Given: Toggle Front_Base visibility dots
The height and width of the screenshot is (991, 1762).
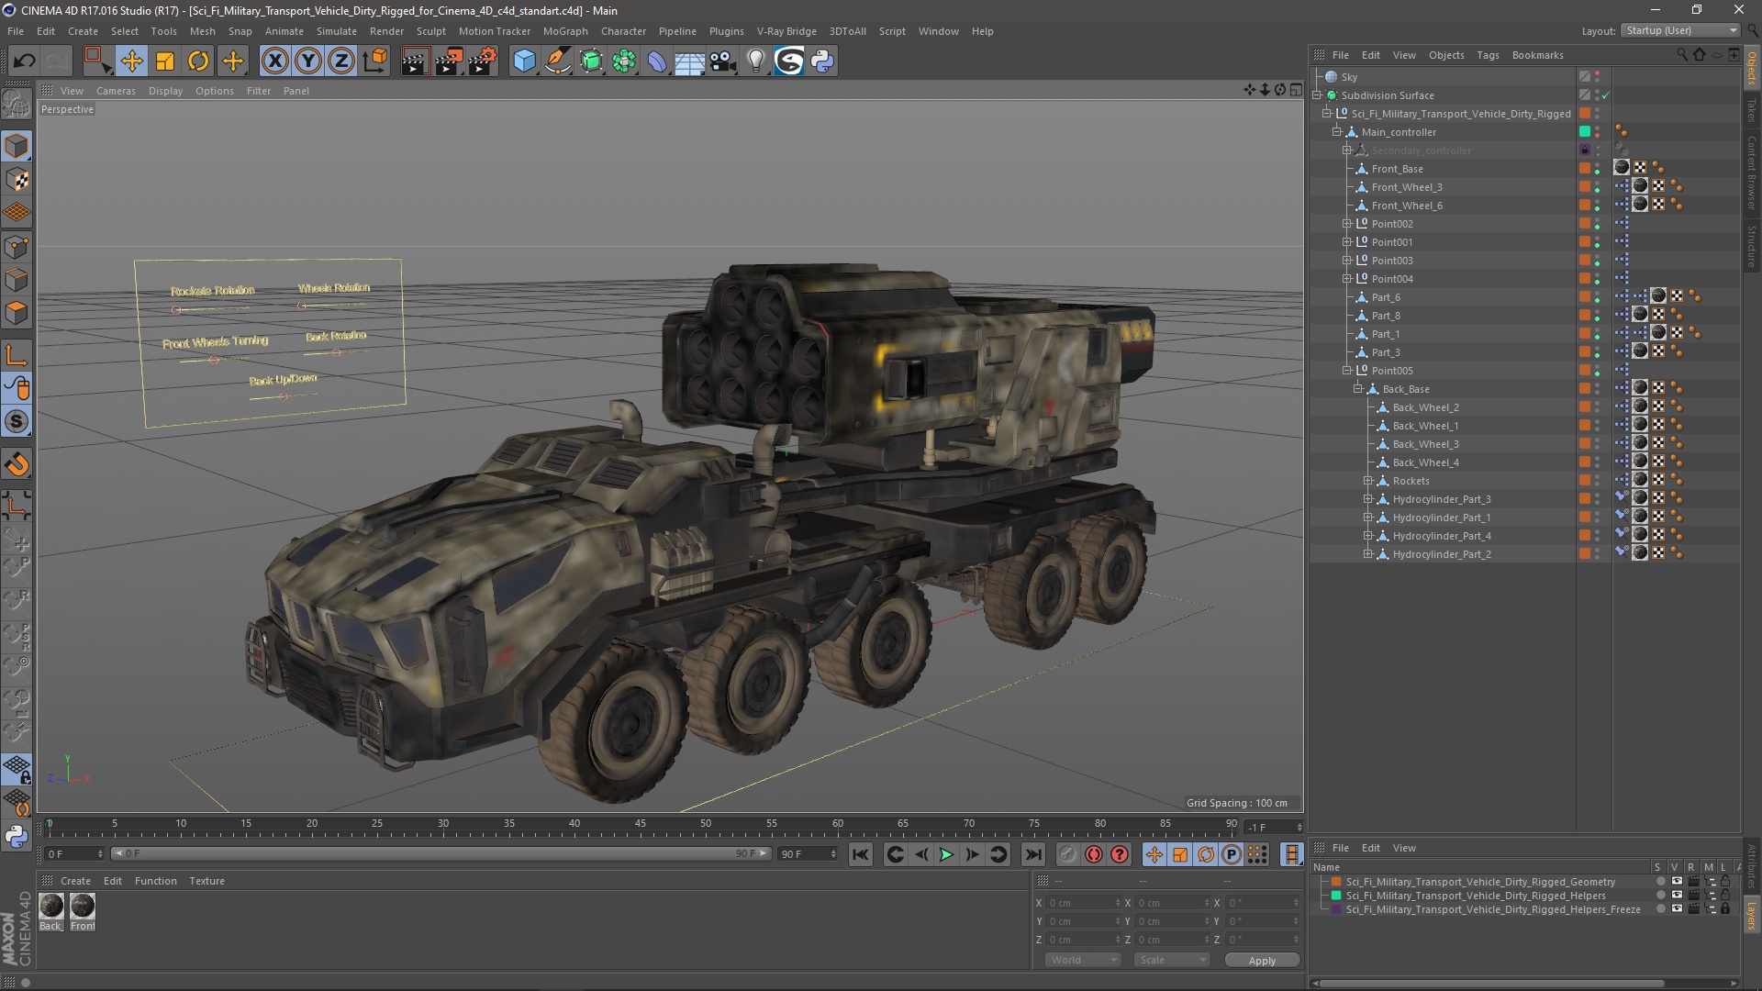Looking at the screenshot, I should [x=1598, y=169].
